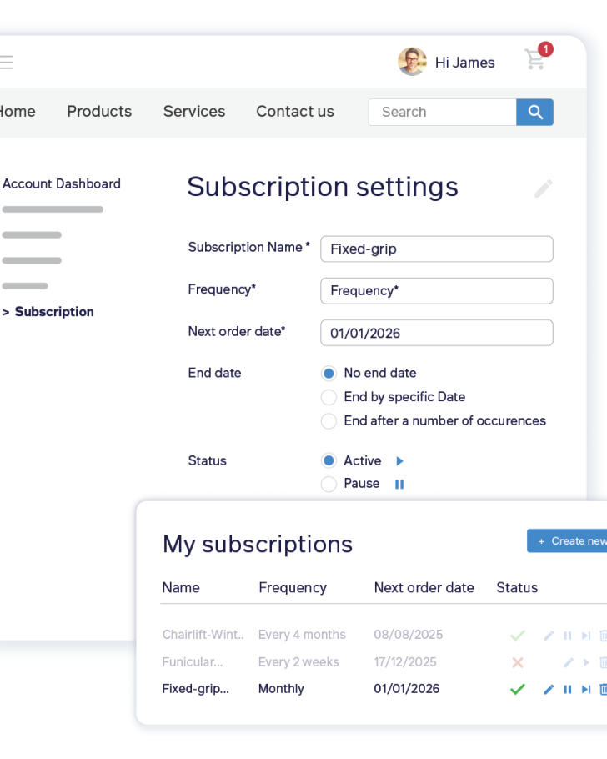Click green checkmark status of Fixed-grip row
Screen dimensions: 607x759
click(518, 689)
